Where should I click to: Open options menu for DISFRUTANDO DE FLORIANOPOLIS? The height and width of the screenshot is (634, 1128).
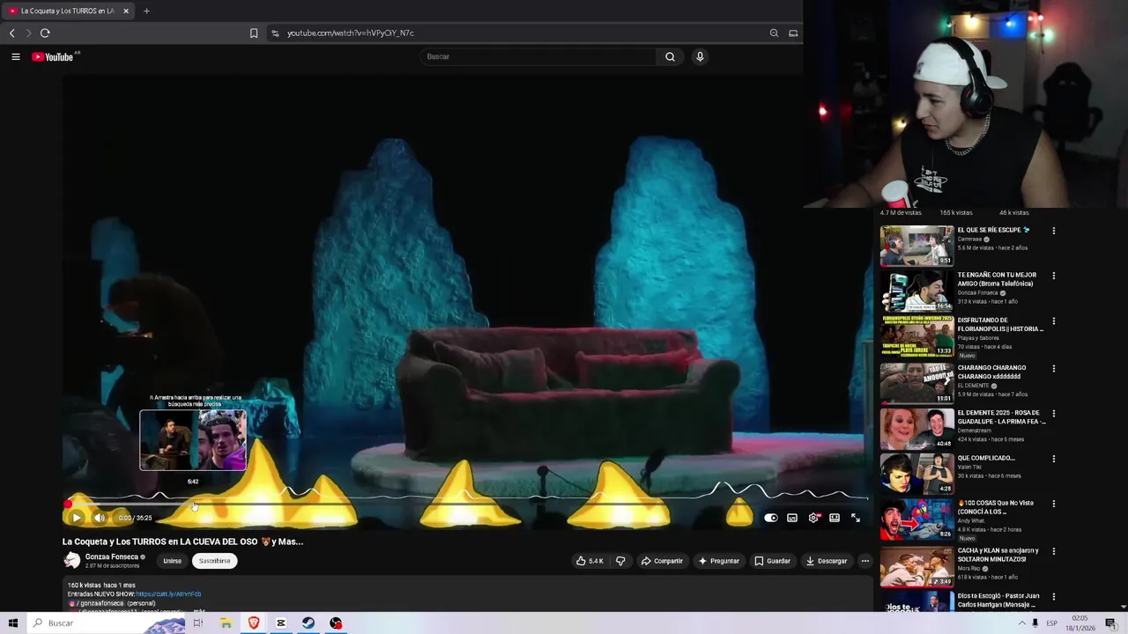[x=1053, y=321]
